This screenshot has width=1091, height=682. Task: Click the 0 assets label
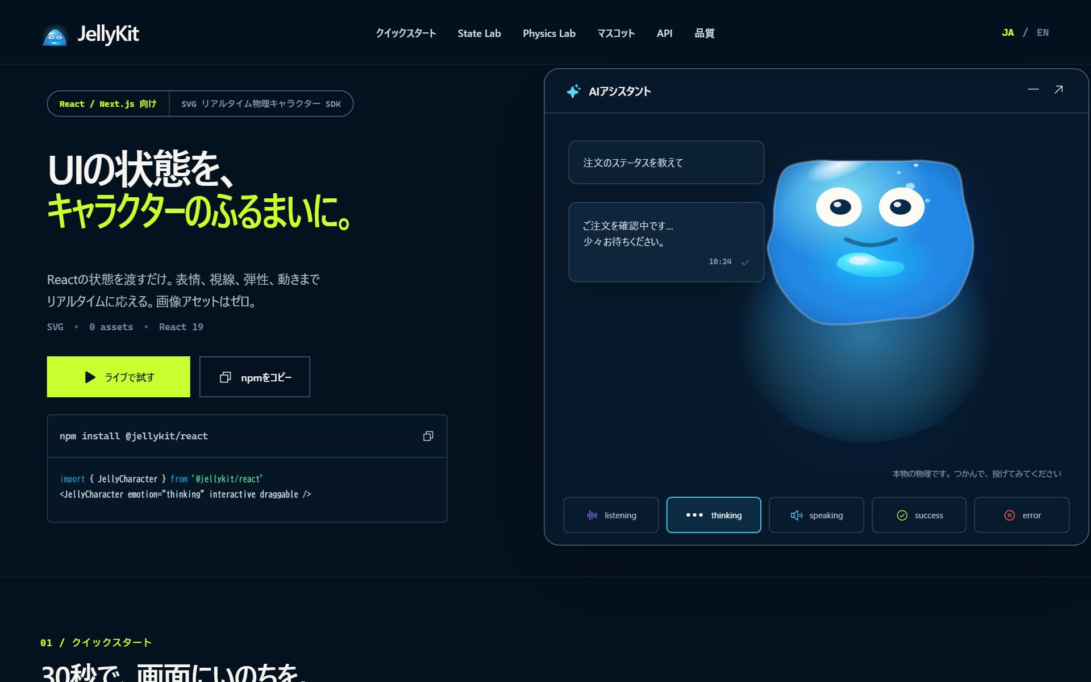tap(111, 327)
